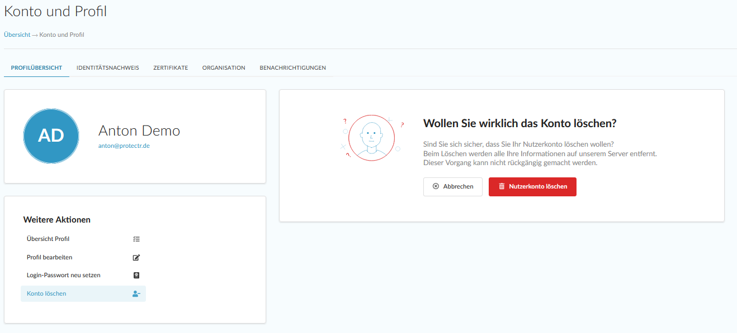This screenshot has width=737, height=333.
Task: Select the Organisation tab
Action: tap(224, 68)
